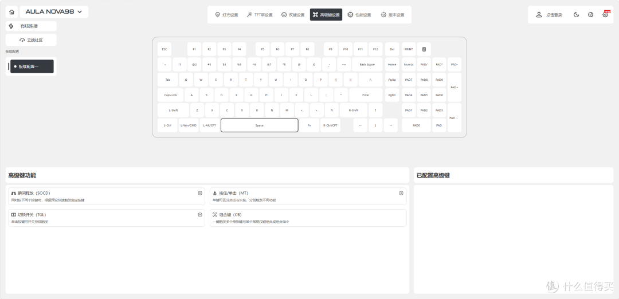Select the Home key
Image resolution: width=619 pixels, height=299 pixels.
392,64
